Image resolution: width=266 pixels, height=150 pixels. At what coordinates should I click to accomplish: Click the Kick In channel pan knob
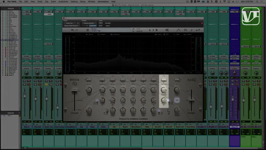(x=27, y=73)
